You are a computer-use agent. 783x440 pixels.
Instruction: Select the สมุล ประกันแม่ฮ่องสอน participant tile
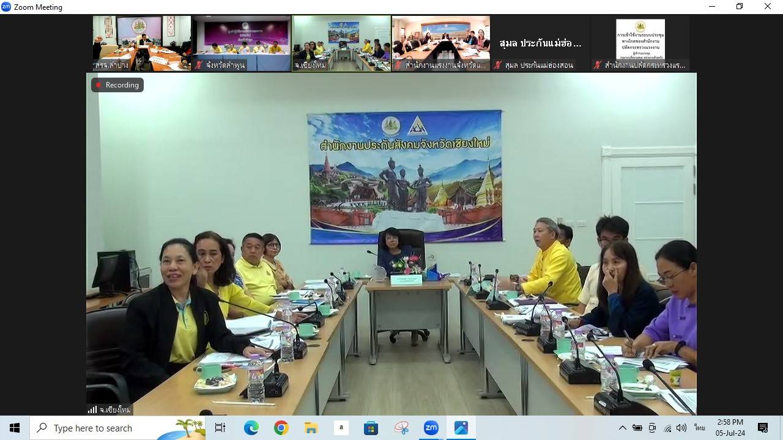540,43
